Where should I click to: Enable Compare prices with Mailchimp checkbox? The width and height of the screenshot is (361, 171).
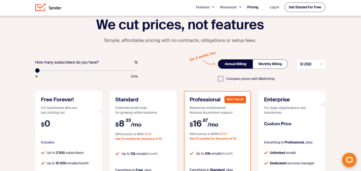[221, 79]
